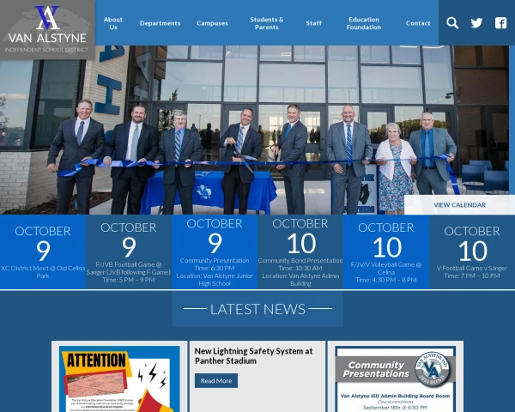Open the site search magnifier icon
Image resolution: width=515 pixels, height=412 pixels.
coord(452,23)
